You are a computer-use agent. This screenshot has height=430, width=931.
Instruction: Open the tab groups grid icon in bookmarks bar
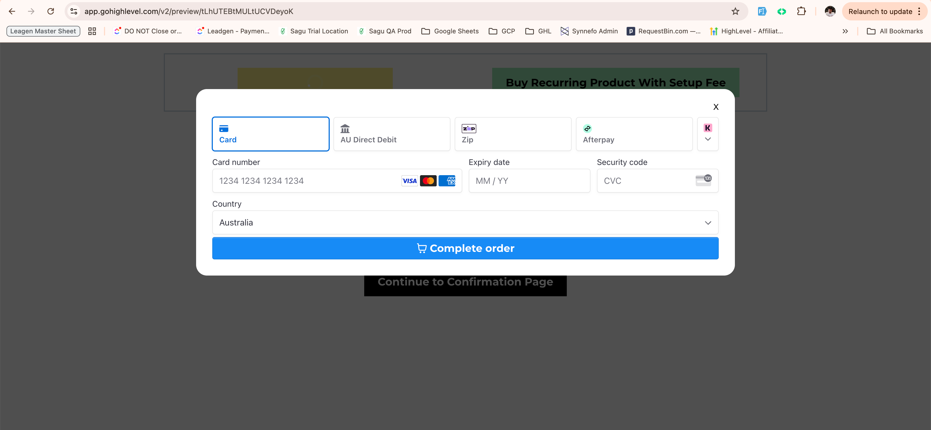[92, 31]
